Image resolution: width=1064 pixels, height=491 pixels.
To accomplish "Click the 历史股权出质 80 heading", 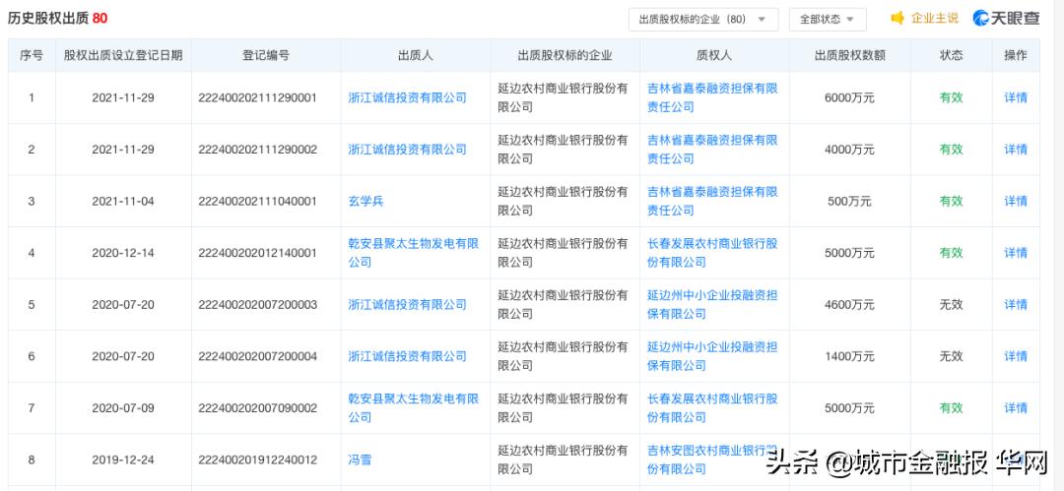I will 58,19.
